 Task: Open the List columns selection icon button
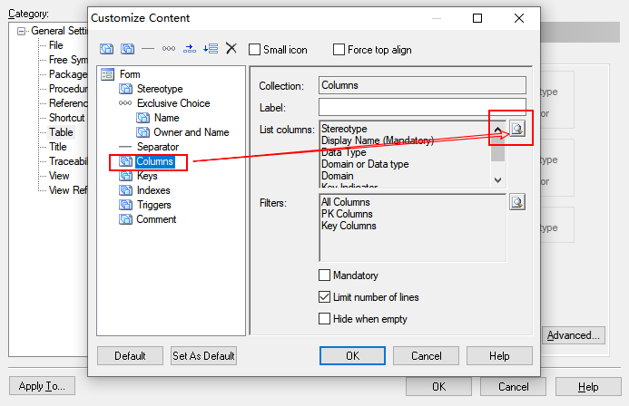(516, 130)
